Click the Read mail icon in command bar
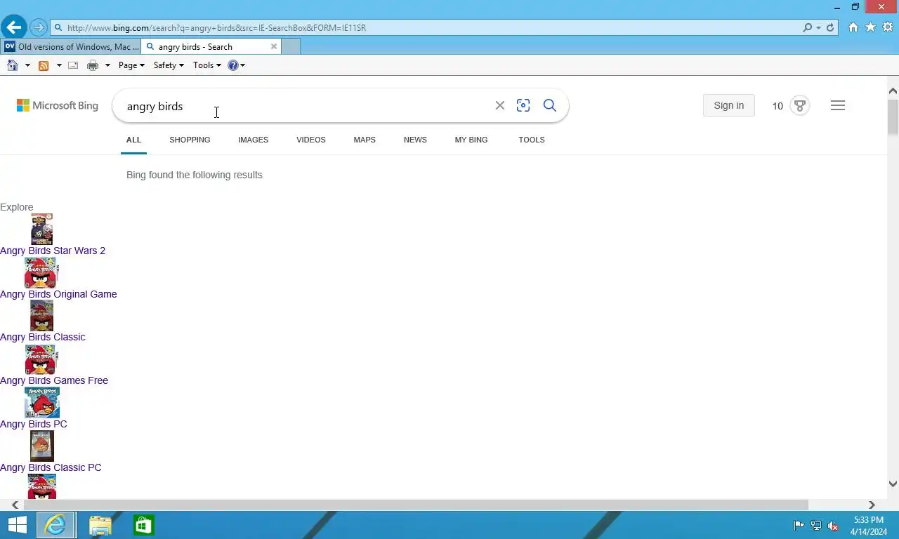The width and height of the screenshot is (899, 539). pyautogui.click(x=72, y=65)
